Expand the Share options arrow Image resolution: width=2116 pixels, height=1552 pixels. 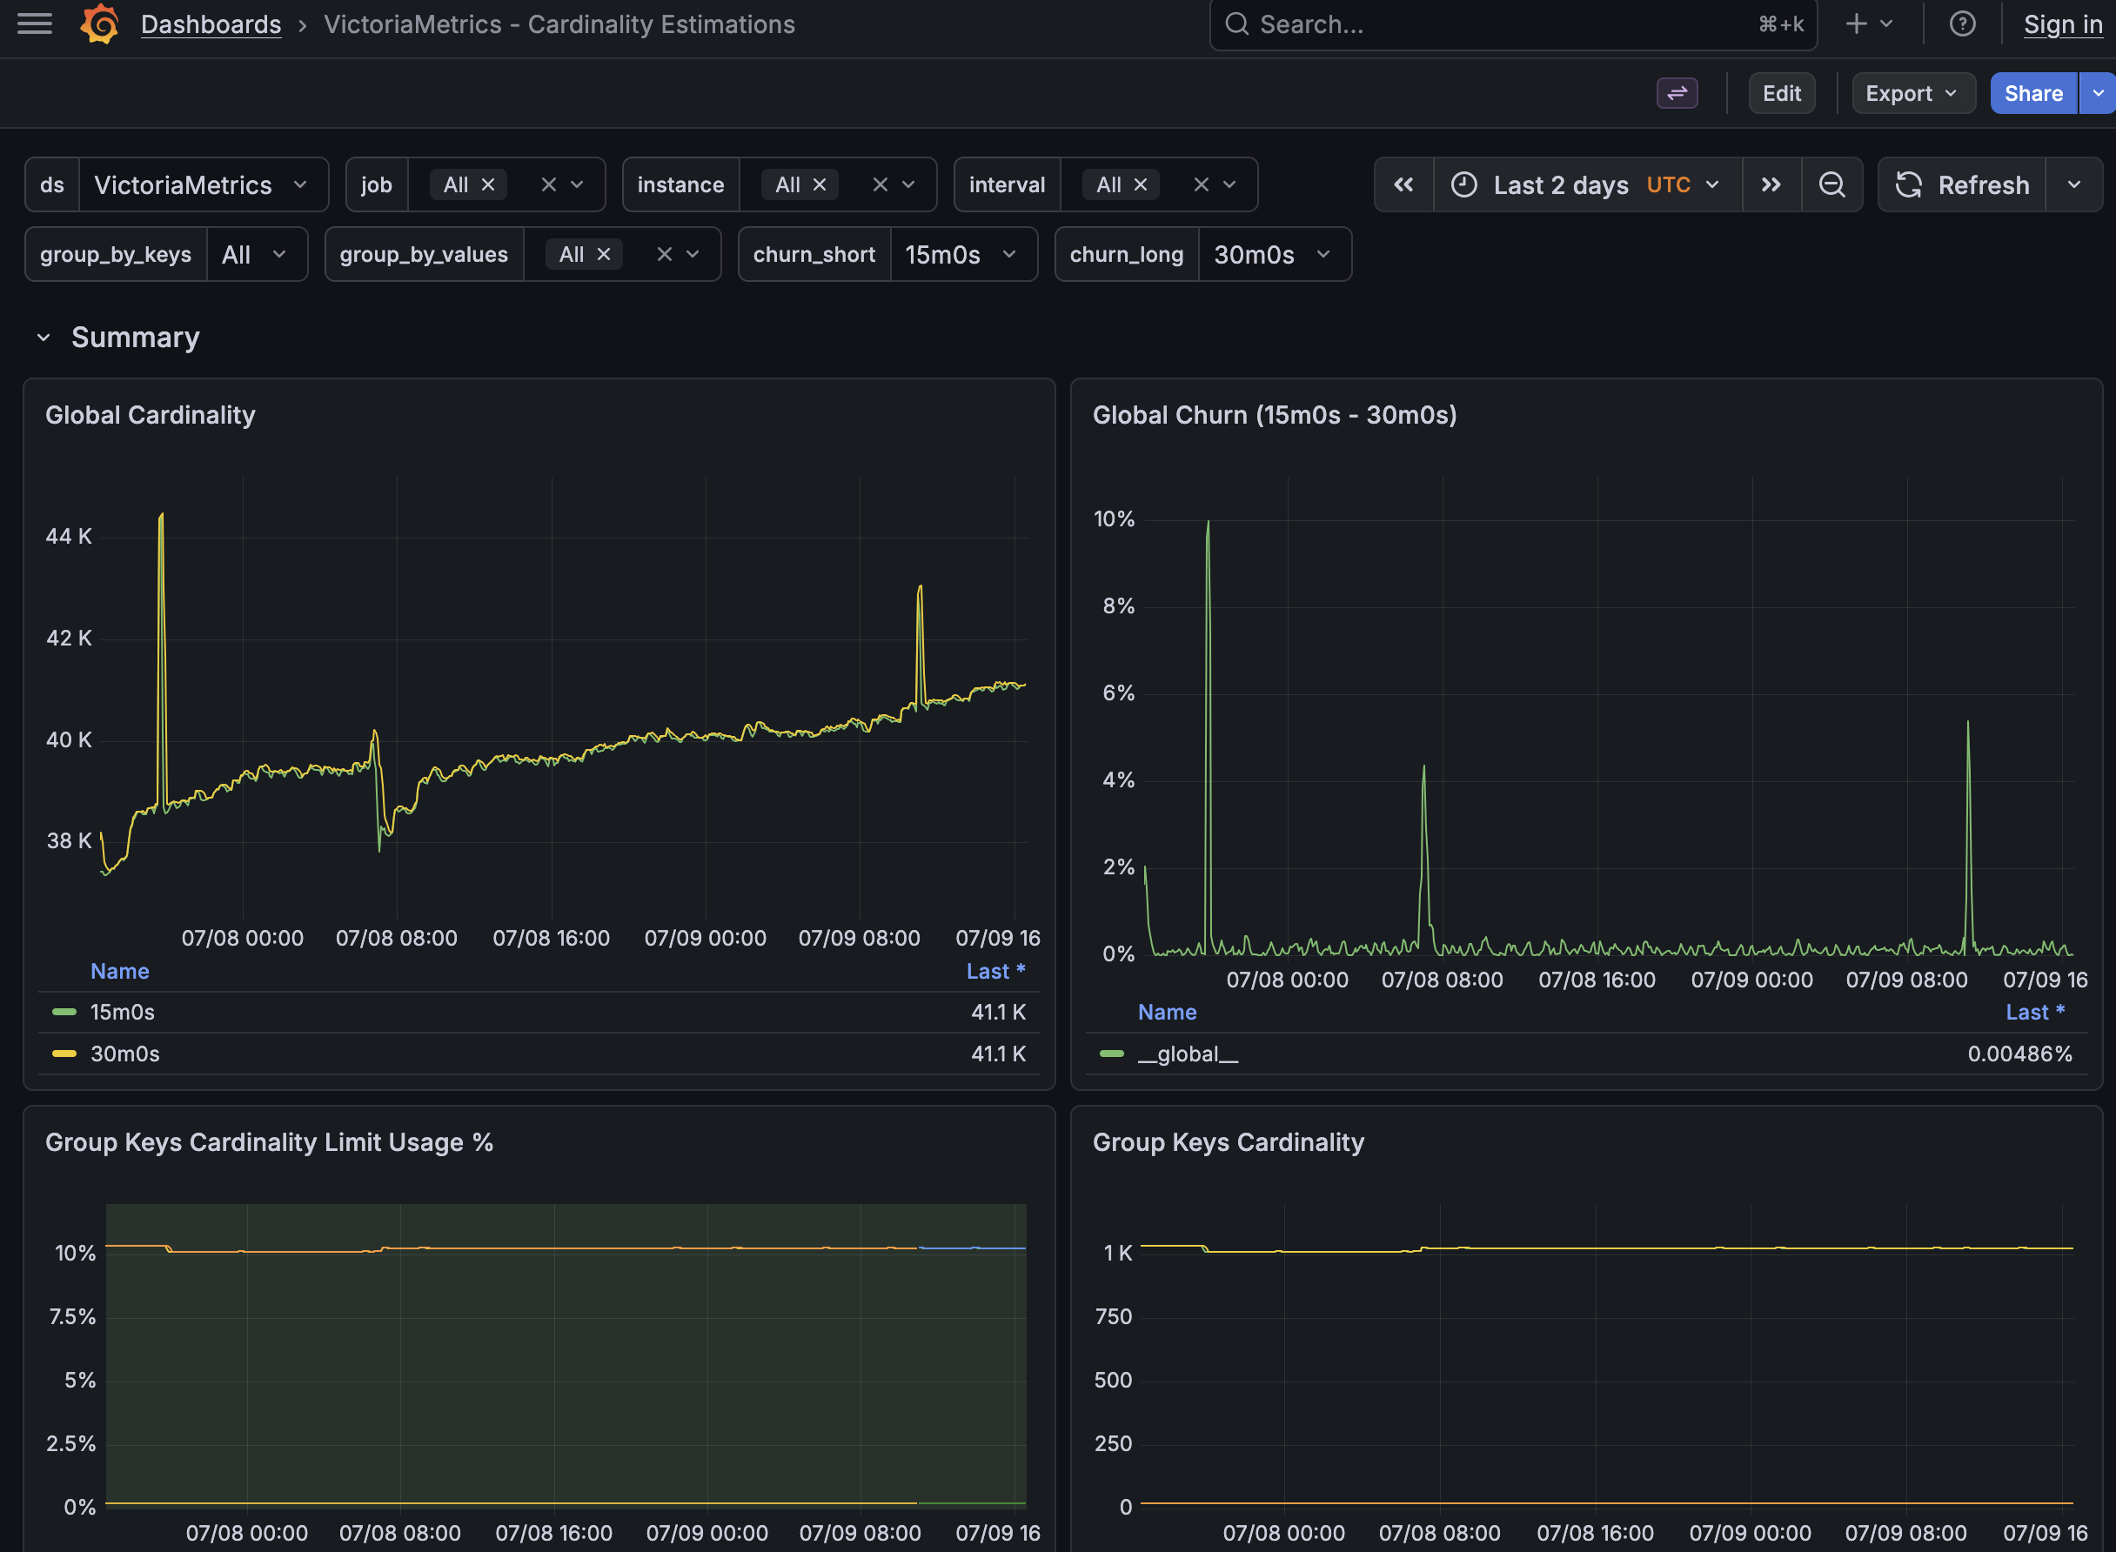coord(2097,93)
